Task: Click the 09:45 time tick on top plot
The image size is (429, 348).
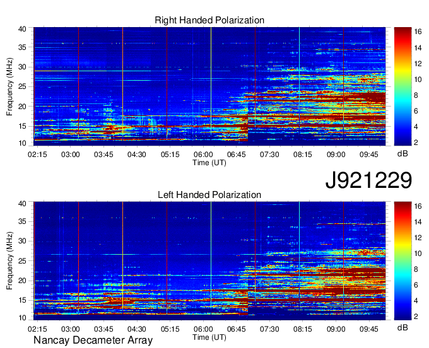Action: (369, 154)
